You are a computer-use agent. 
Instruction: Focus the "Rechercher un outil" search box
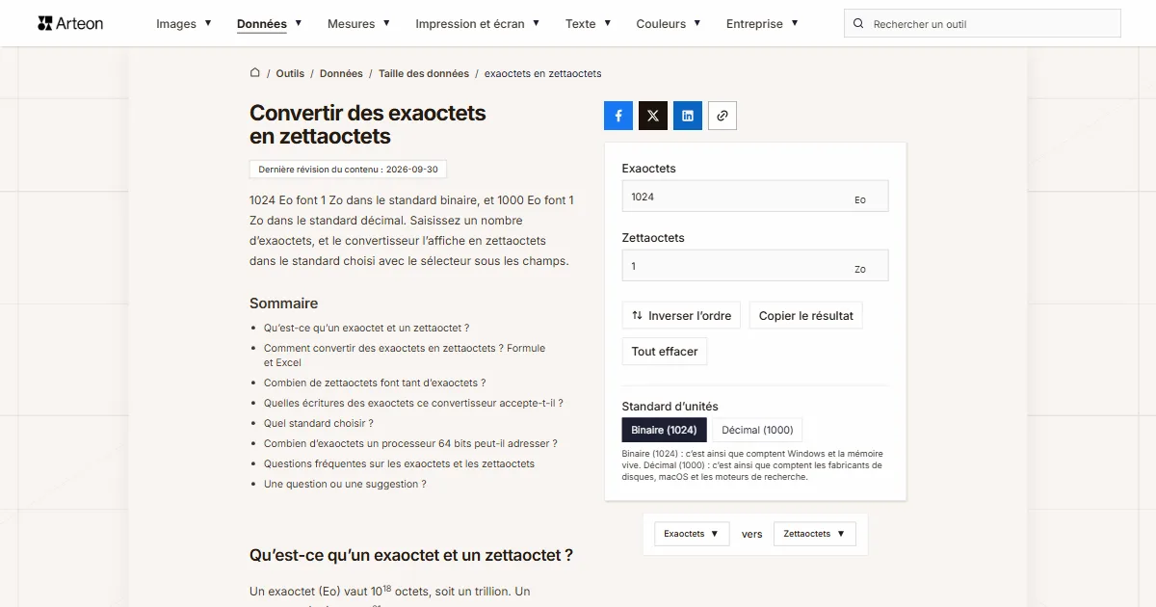[x=983, y=24]
